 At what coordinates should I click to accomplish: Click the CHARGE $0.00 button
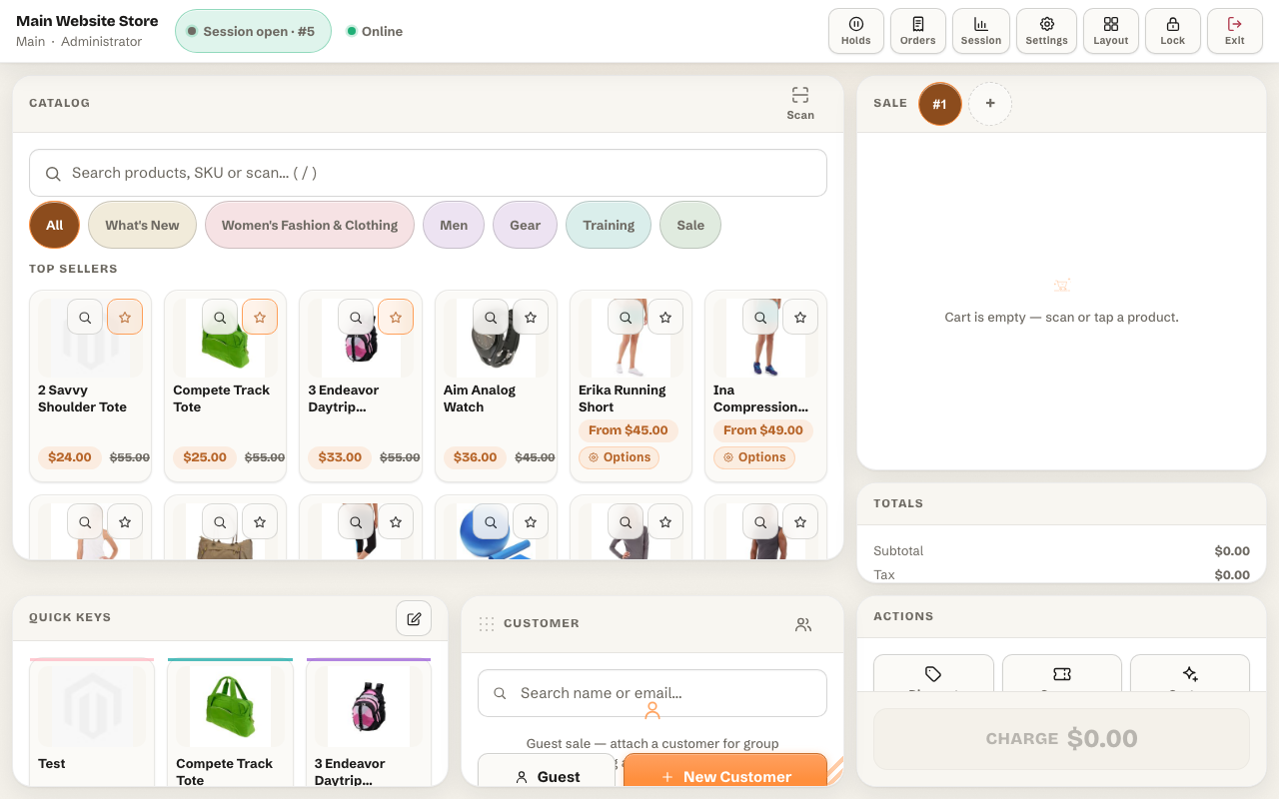pos(1062,739)
